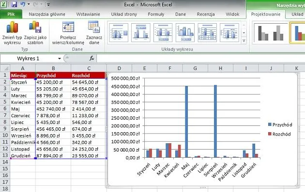
Task: Click the Zmień typ wykresu icon
Action: pyautogui.click(x=12, y=27)
